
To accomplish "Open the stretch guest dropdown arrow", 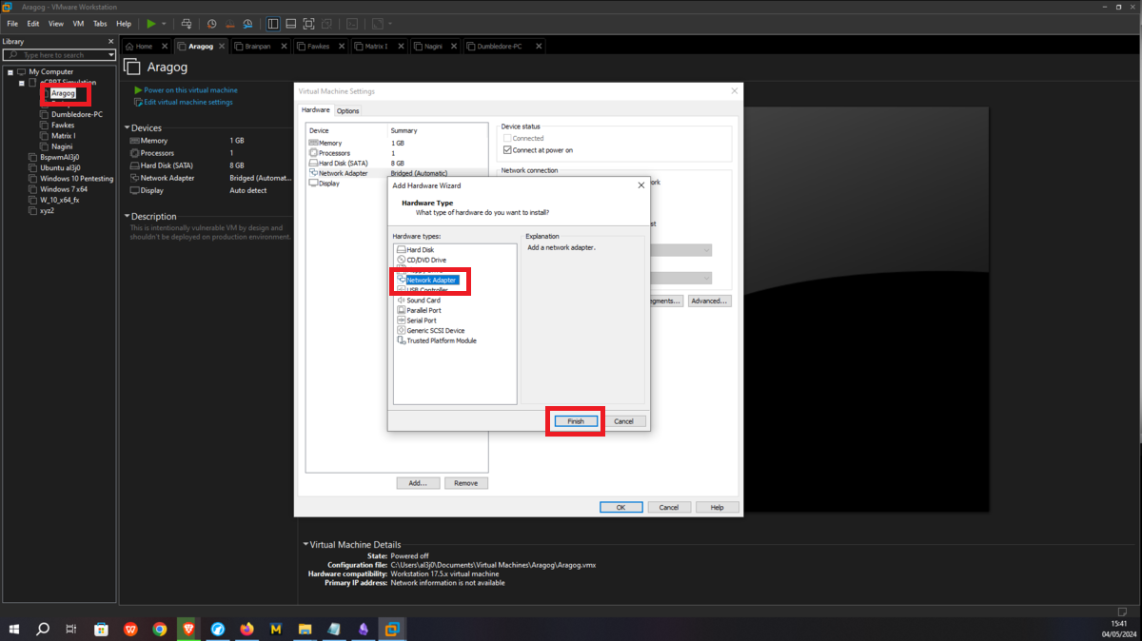I will (x=389, y=23).
